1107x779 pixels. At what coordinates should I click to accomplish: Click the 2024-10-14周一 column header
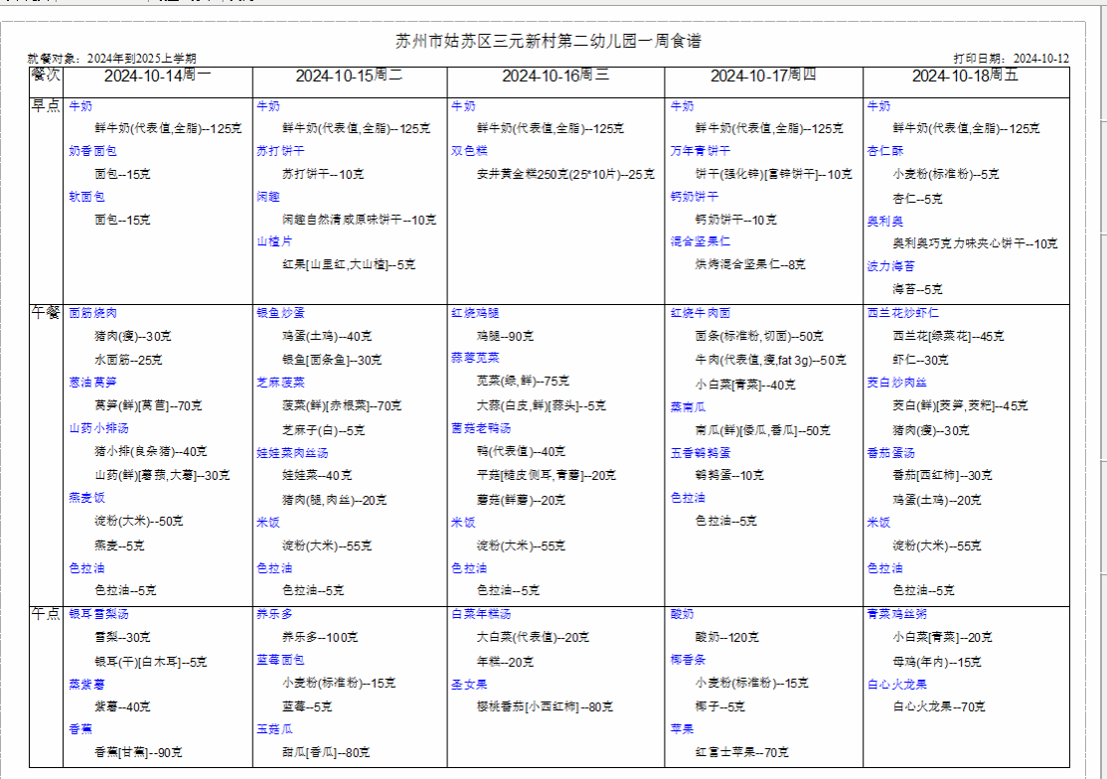157,76
